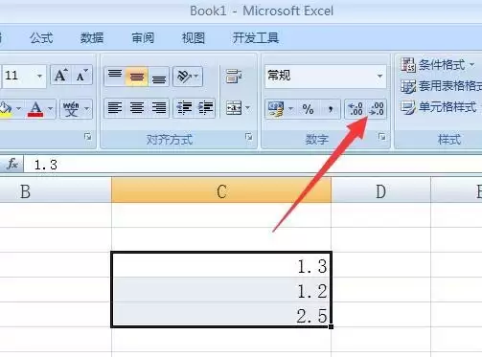
Task: Decrease the cell indent
Action: coord(184,108)
